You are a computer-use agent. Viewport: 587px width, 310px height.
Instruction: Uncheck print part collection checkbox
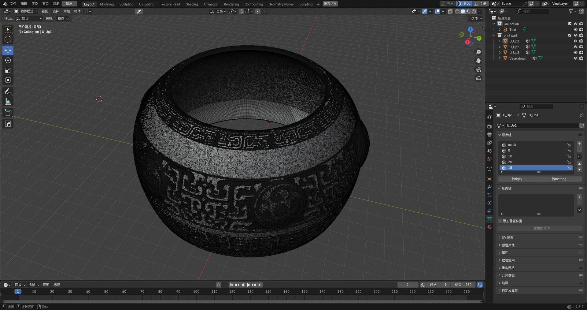click(570, 35)
